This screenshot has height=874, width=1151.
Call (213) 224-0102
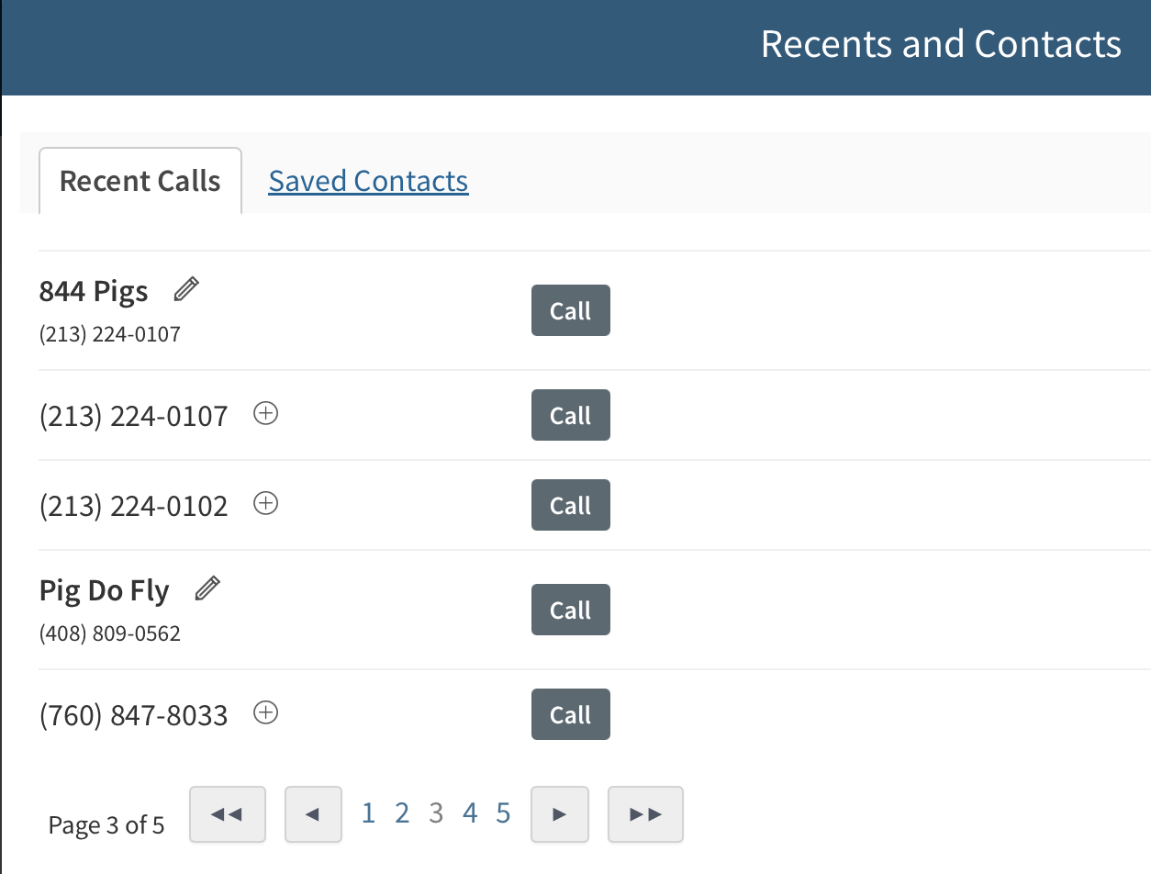click(570, 506)
